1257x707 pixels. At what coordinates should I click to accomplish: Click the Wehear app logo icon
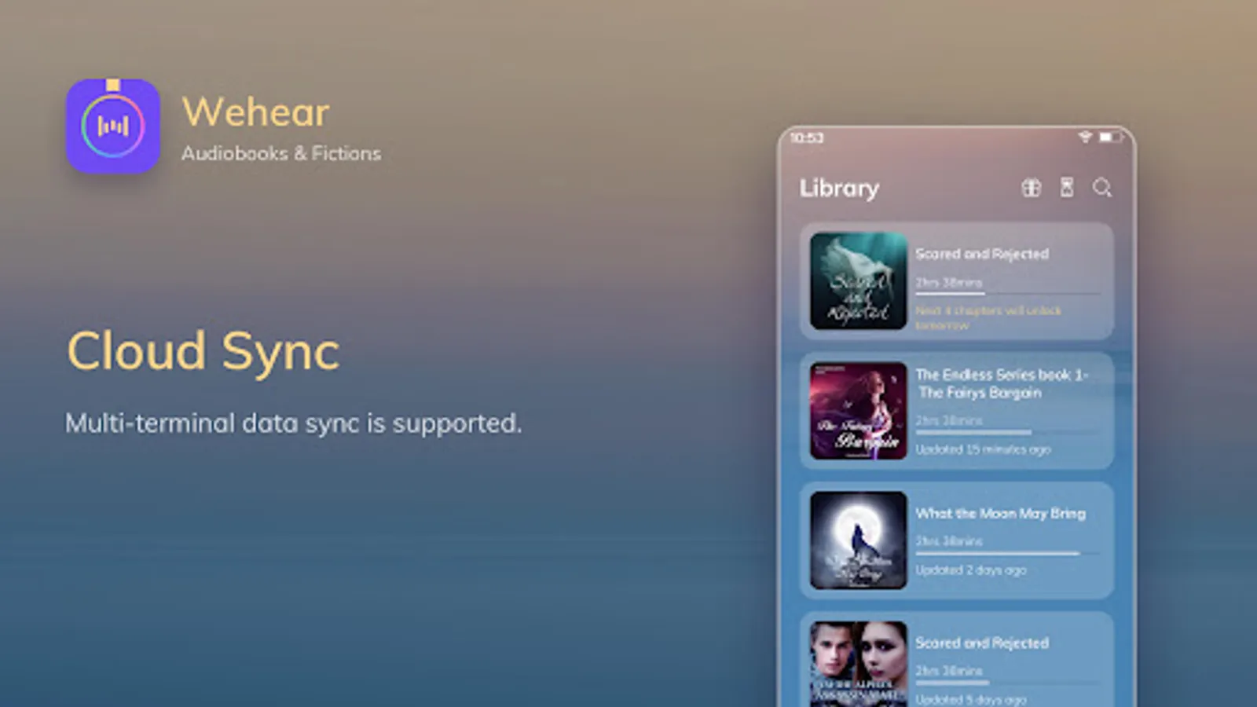pos(113,126)
